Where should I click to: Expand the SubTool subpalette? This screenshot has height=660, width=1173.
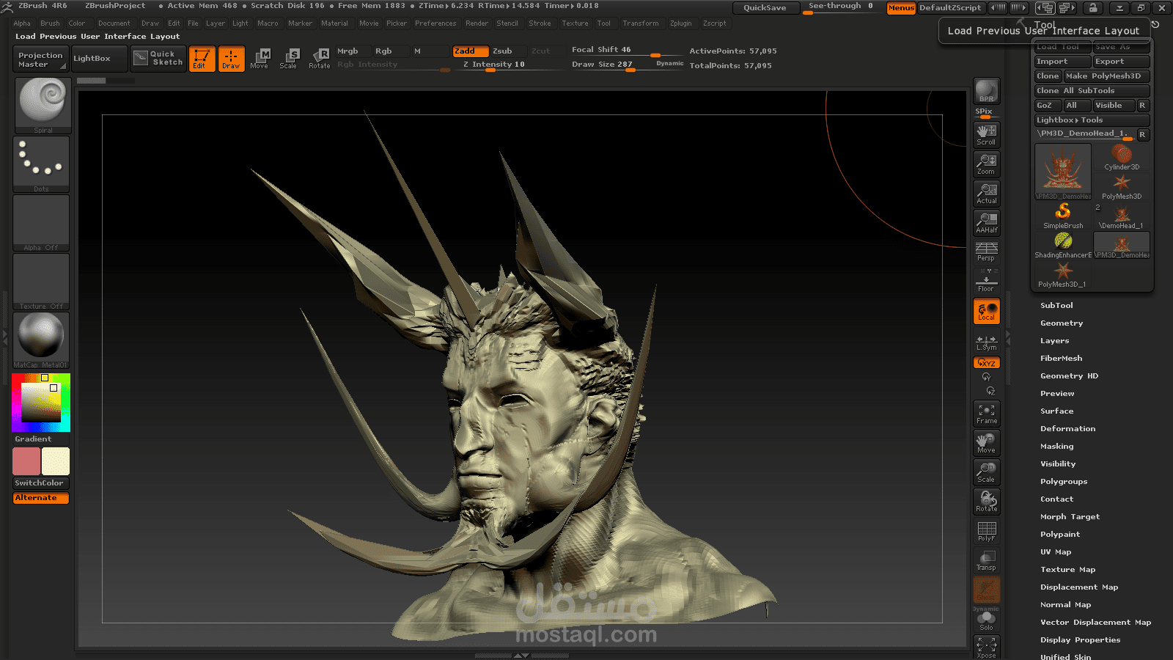click(1056, 305)
